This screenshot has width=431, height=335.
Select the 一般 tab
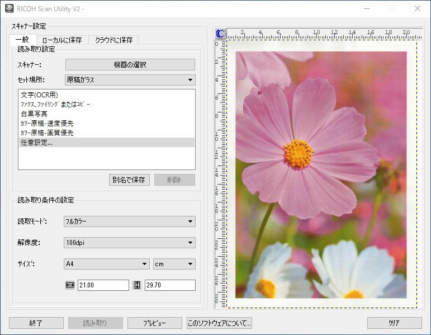(22, 40)
